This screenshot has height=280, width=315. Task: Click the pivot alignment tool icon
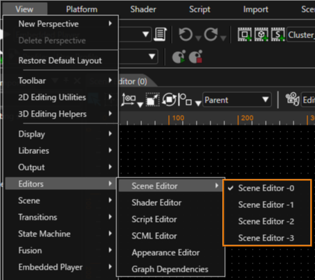(185, 100)
